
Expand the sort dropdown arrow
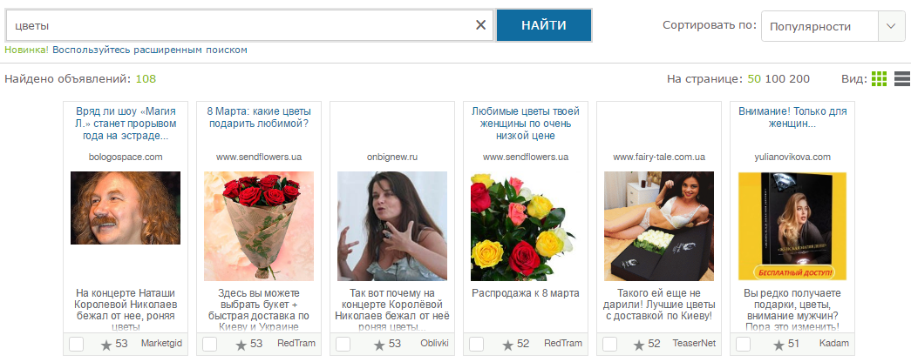(x=891, y=26)
